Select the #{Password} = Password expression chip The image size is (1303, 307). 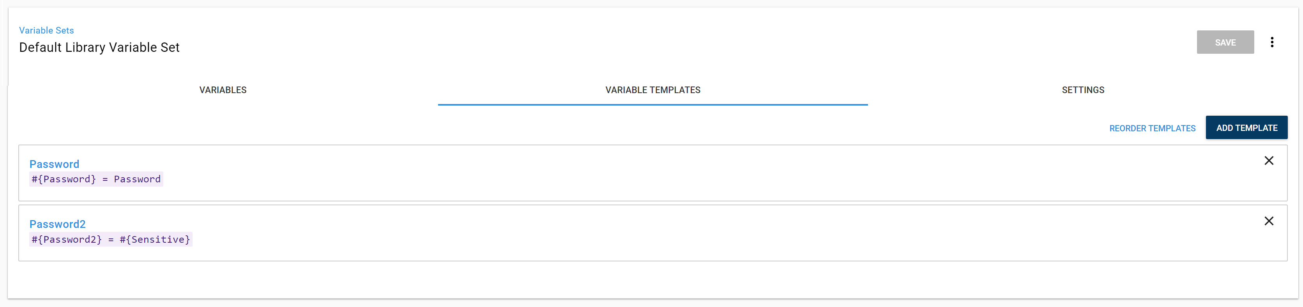[95, 178]
